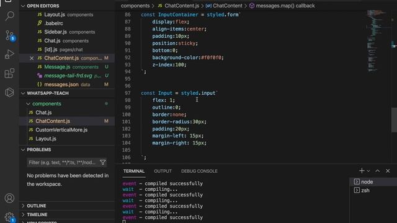Open .babelrc in Open Editors
The width and height of the screenshot is (397, 223).
67,24
